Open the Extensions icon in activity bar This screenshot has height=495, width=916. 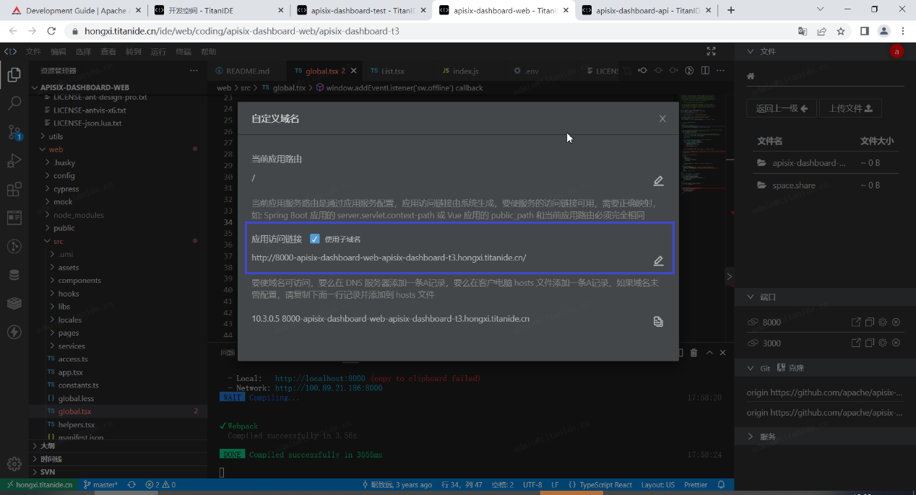pos(15,190)
